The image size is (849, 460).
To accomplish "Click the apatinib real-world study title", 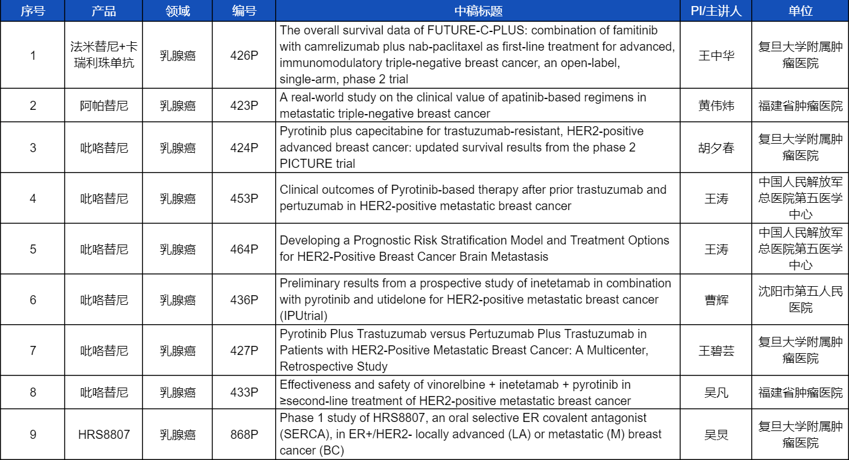I will coord(462,106).
